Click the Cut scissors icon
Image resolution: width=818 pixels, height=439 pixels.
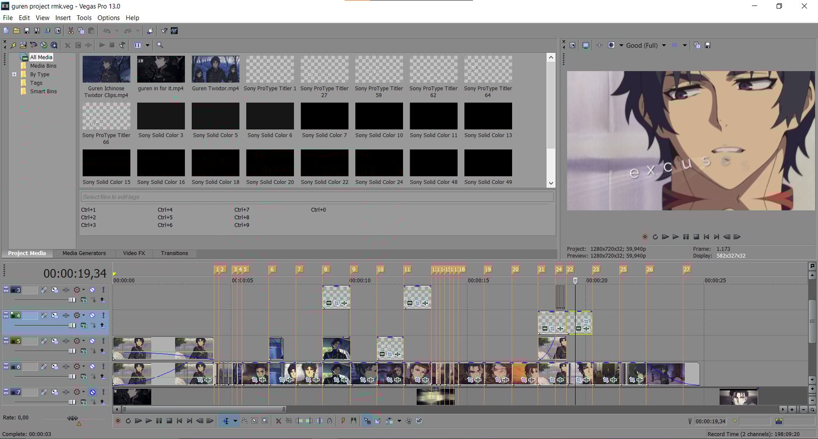click(71, 31)
